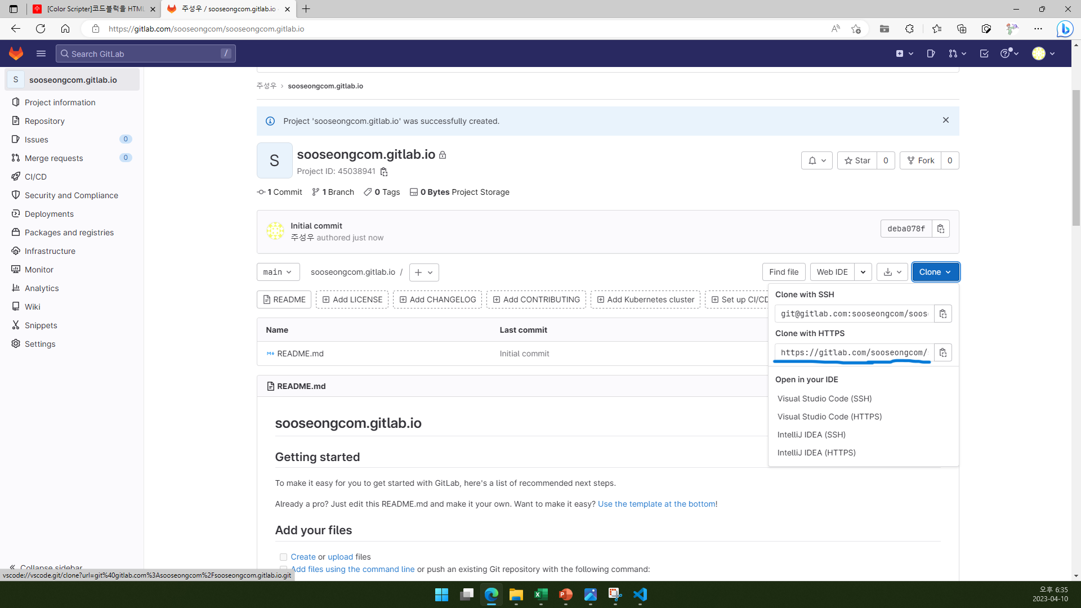The image size is (1081, 608).
Task: Click Add LICENSE button
Action: pyautogui.click(x=352, y=299)
